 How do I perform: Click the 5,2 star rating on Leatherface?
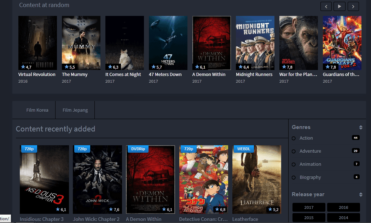(x=273, y=209)
